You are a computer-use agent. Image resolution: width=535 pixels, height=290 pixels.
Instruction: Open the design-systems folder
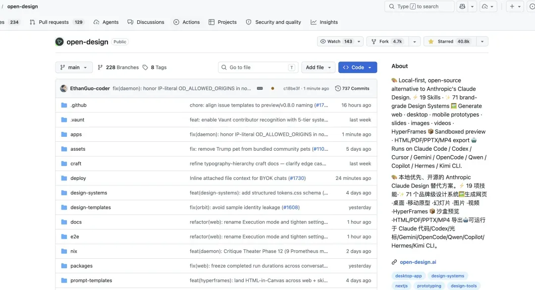(x=89, y=193)
